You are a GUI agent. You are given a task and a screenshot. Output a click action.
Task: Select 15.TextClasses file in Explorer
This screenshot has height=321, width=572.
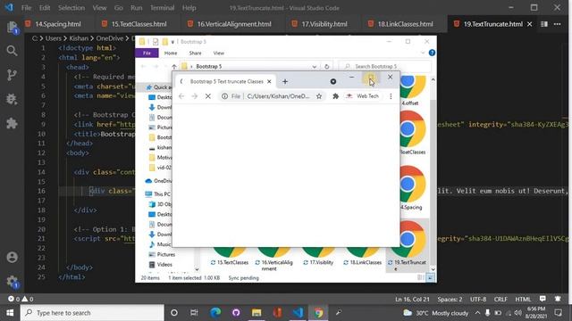pyautogui.click(x=230, y=256)
